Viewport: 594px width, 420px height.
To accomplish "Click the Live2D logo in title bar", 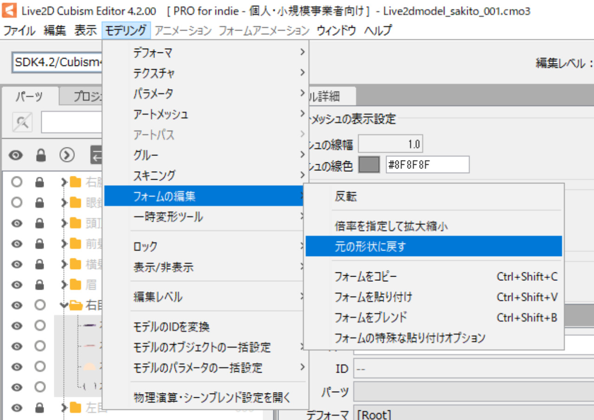I will coord(10,10).
